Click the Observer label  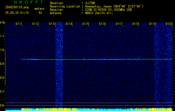[56, 3]
